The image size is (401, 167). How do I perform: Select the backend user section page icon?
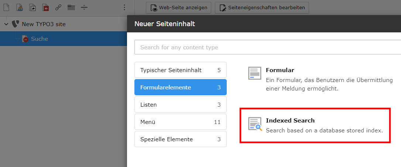(x=20, y=7)
